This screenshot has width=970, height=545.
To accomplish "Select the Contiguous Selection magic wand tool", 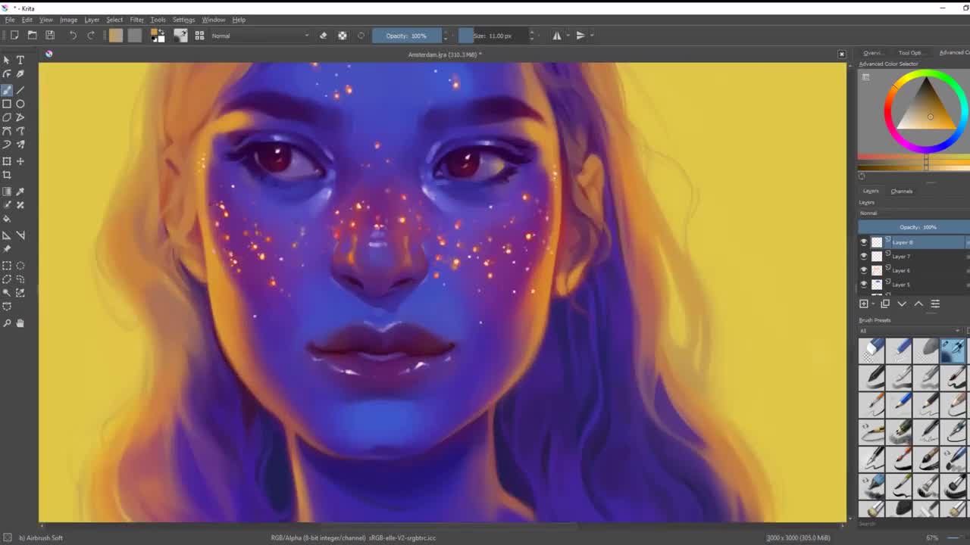I will 7,292.
